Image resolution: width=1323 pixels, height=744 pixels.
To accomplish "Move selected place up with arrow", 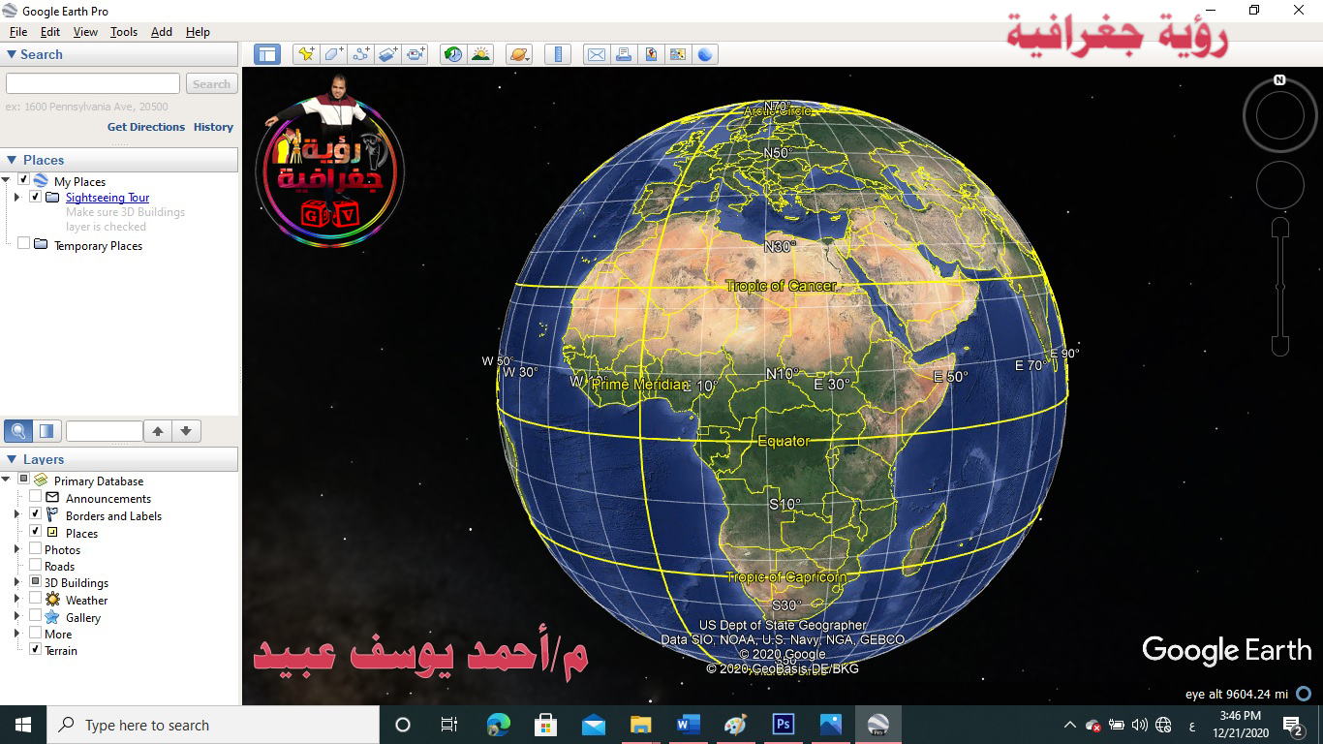I will click(x=158, y=431).
